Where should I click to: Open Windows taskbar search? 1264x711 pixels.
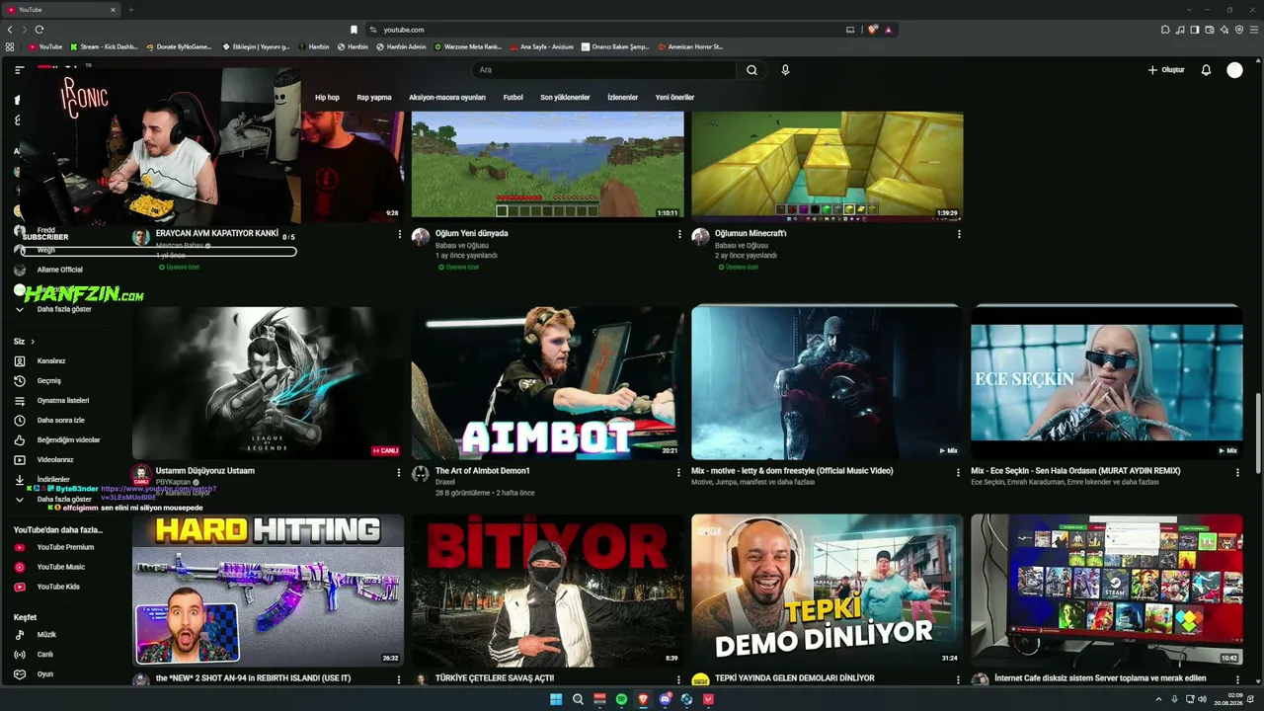(578, 699)
